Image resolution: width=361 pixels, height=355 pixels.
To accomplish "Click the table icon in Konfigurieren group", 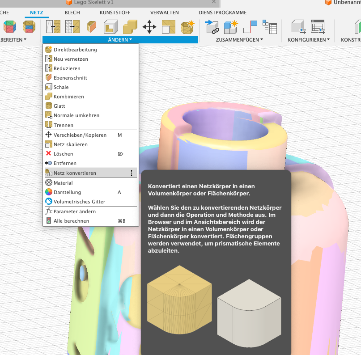I will (x=318, y=27).
